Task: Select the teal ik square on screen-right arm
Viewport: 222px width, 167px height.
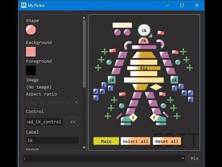Action: (174, 80)
